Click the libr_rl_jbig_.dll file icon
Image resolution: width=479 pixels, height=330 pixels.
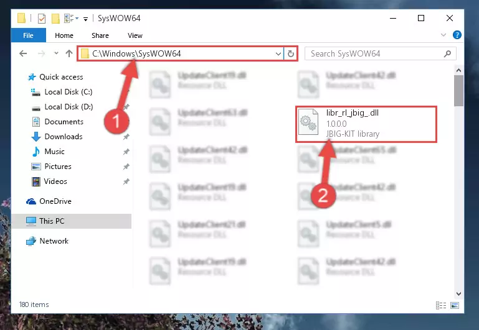[308, 122]
